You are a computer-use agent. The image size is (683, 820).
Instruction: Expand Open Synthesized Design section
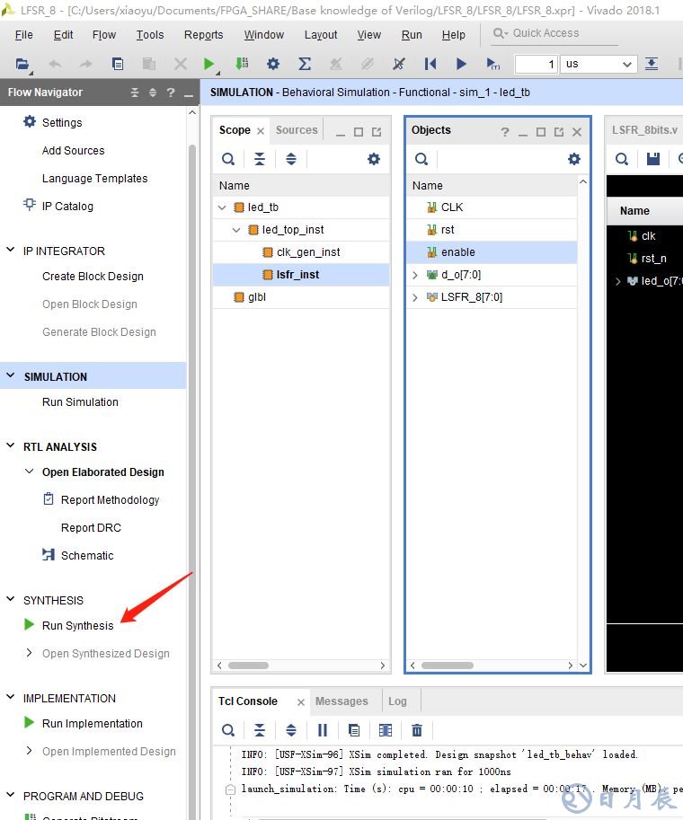pyautogui.click(x=30, y=653)
